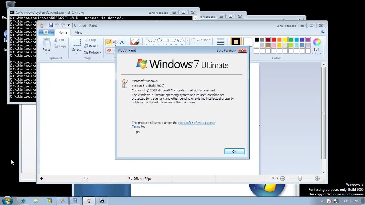
Task: Click the Redo arrow in Paint's title bar
Action: pyautogui.click(x=63, y=25)
